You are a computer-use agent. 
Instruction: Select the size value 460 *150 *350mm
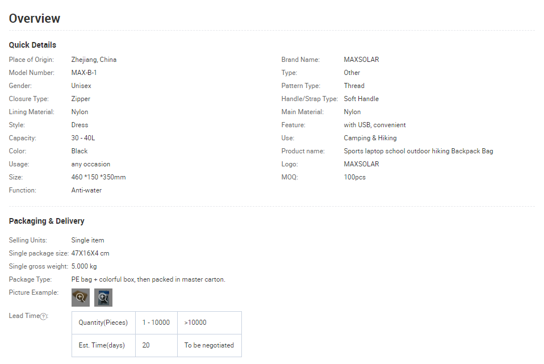tap(98, 177)
